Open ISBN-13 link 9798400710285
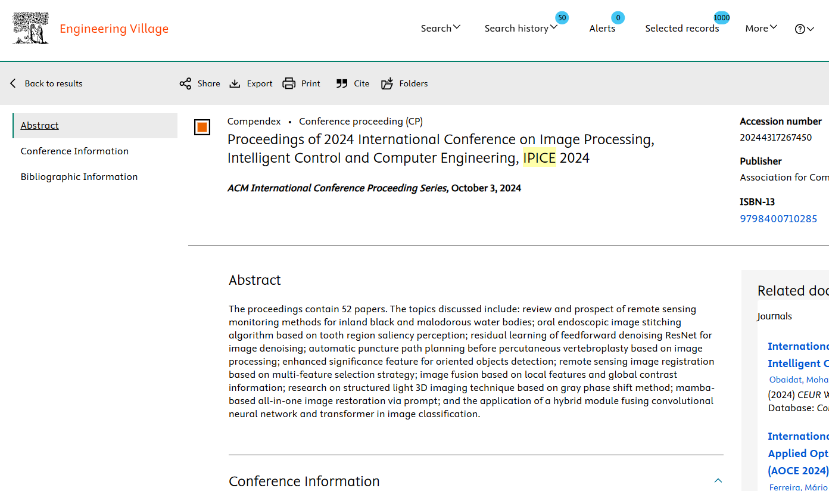Image resolution: width=829 pixels, height=491 pixels. tap(778, 219)
